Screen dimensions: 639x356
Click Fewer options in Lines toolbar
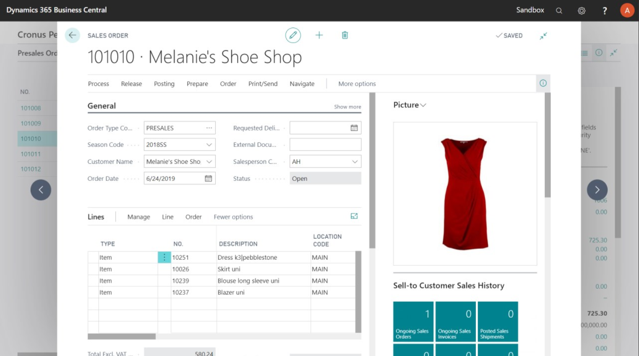233,217
